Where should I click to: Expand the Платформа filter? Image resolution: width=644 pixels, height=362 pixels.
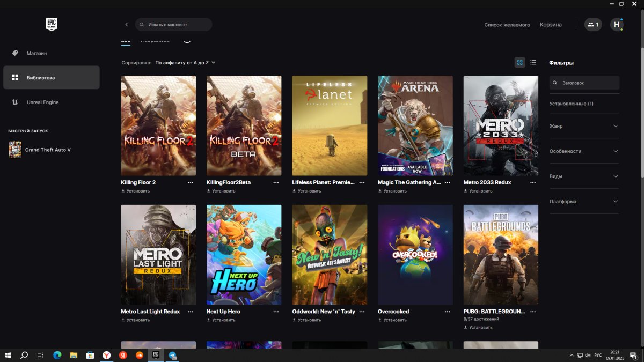click(x=584, y=202)
